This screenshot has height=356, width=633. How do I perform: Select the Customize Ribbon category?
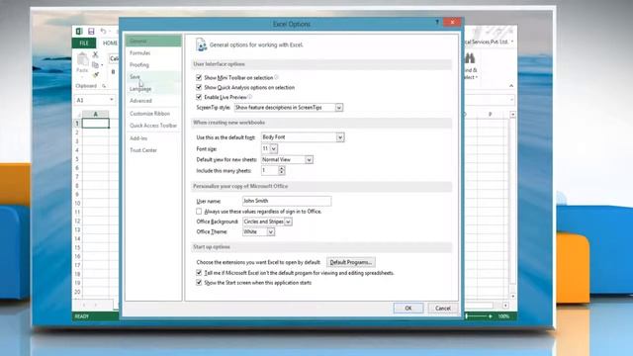(153, 114)
